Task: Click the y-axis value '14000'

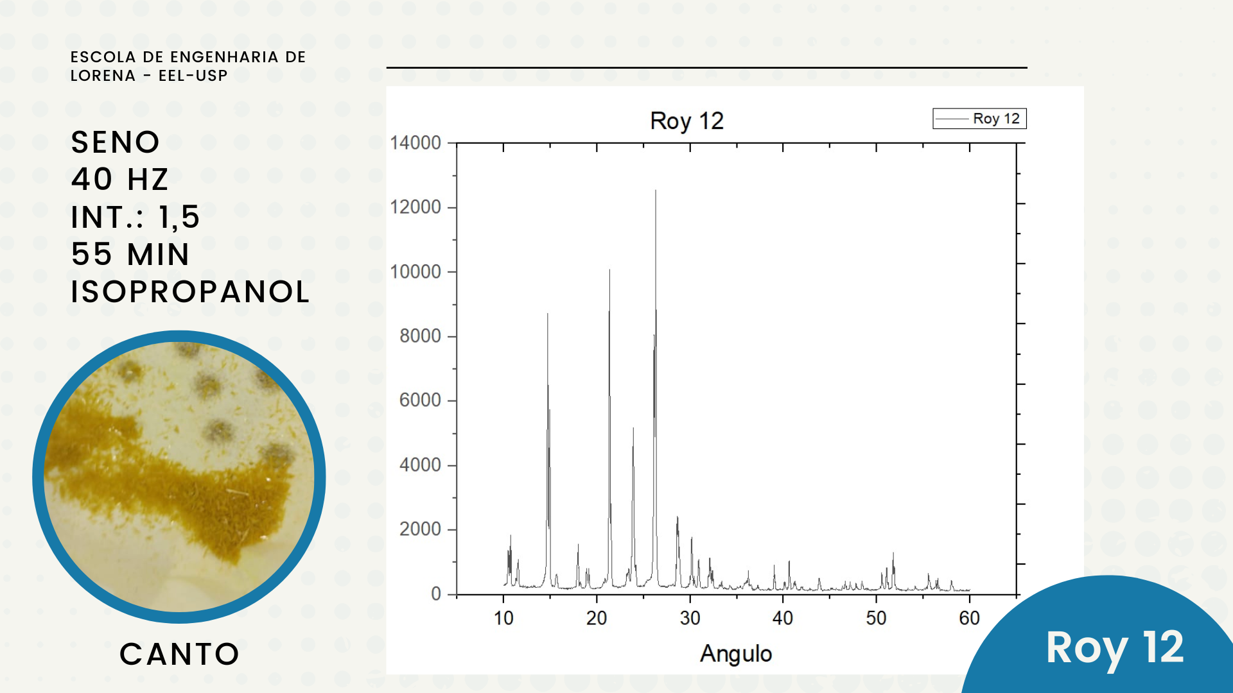Action: click(x=415, y=142)
